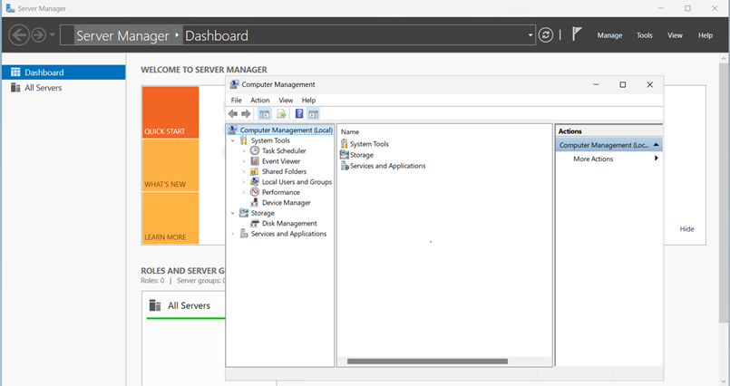The height and width of the screenshot is (386, 730).
Task: Click Hide link in welcome panel
Action: click(x=686, y=229)
